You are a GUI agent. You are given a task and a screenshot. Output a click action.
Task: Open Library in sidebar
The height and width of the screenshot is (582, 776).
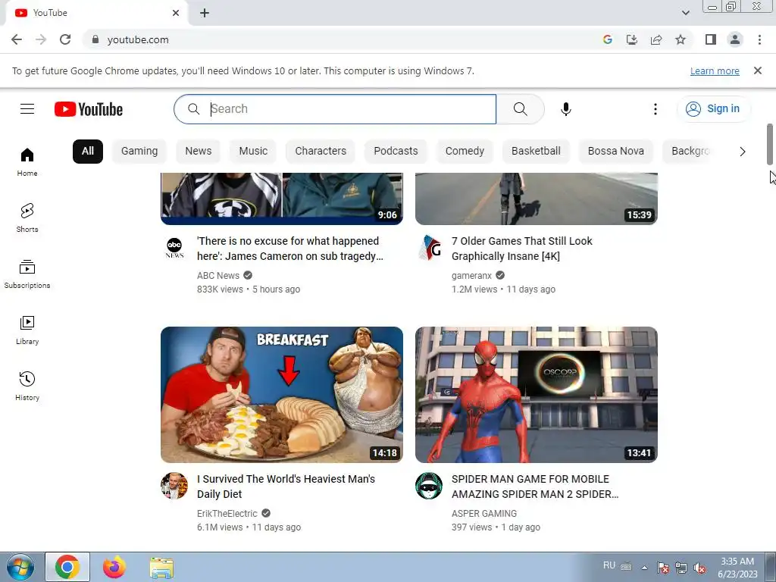(x=27, y=330)
